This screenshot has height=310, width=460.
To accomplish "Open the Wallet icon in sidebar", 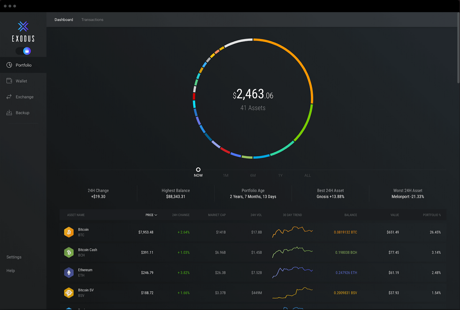I will point(9,81).
